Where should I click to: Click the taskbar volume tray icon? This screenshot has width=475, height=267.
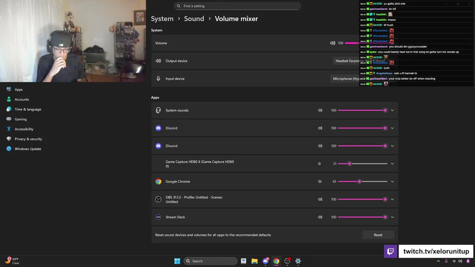pos(460,261)
